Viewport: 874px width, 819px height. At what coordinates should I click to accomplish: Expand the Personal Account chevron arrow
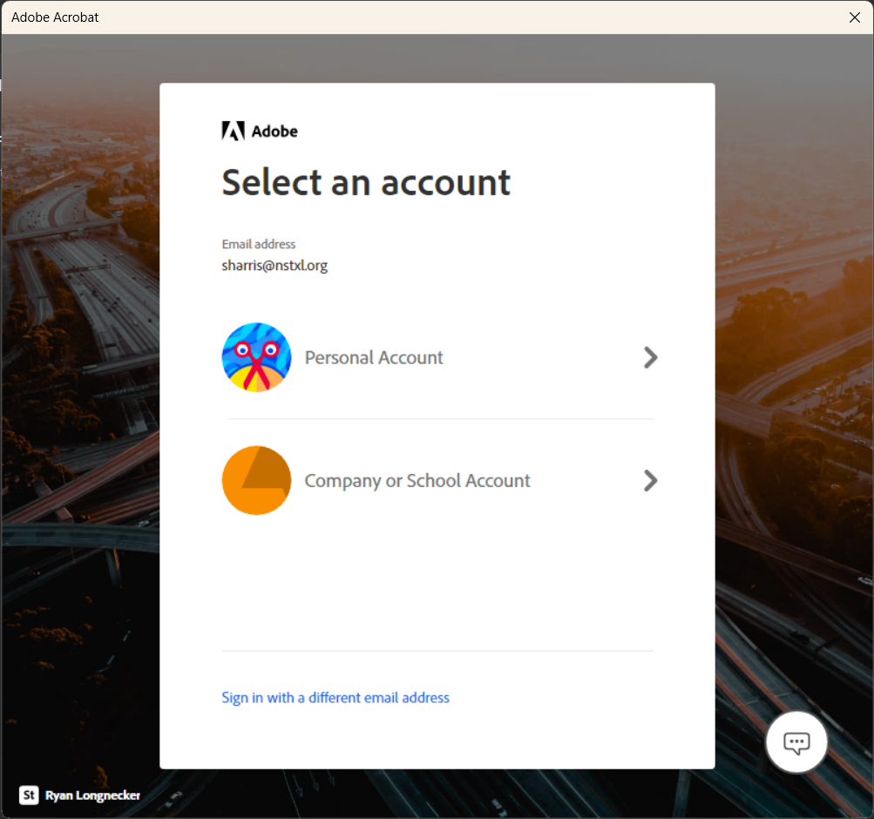click(650, 358)
